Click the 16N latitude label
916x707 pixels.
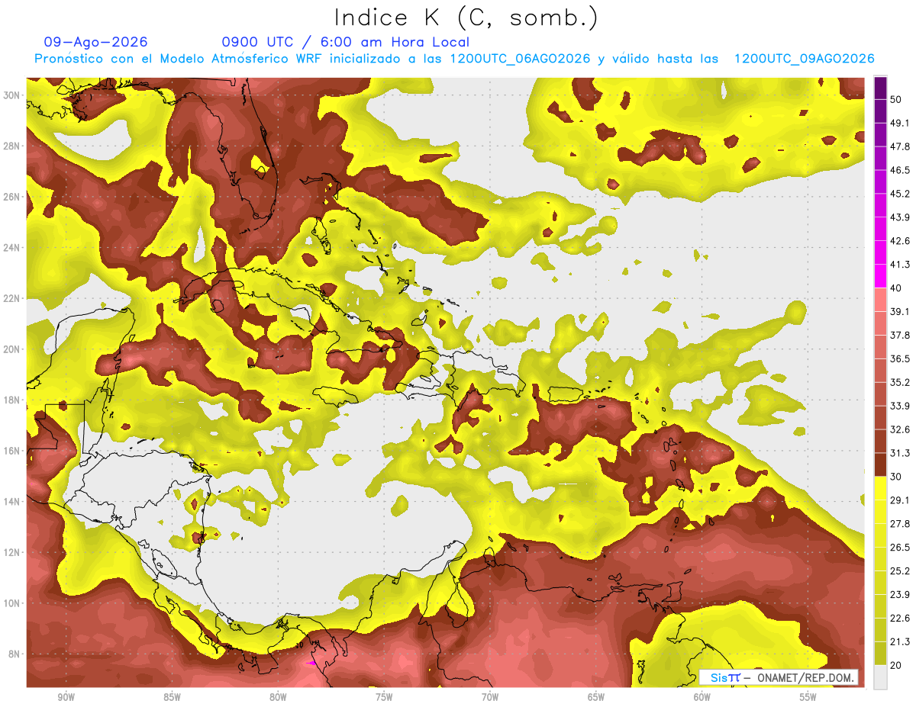tap(12, 451)
